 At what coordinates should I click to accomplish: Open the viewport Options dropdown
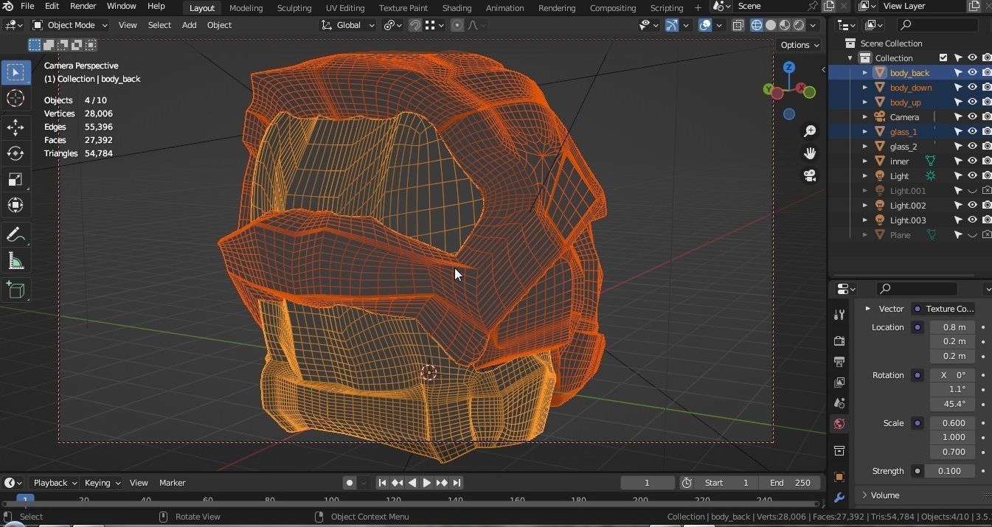tap(800, 45)
